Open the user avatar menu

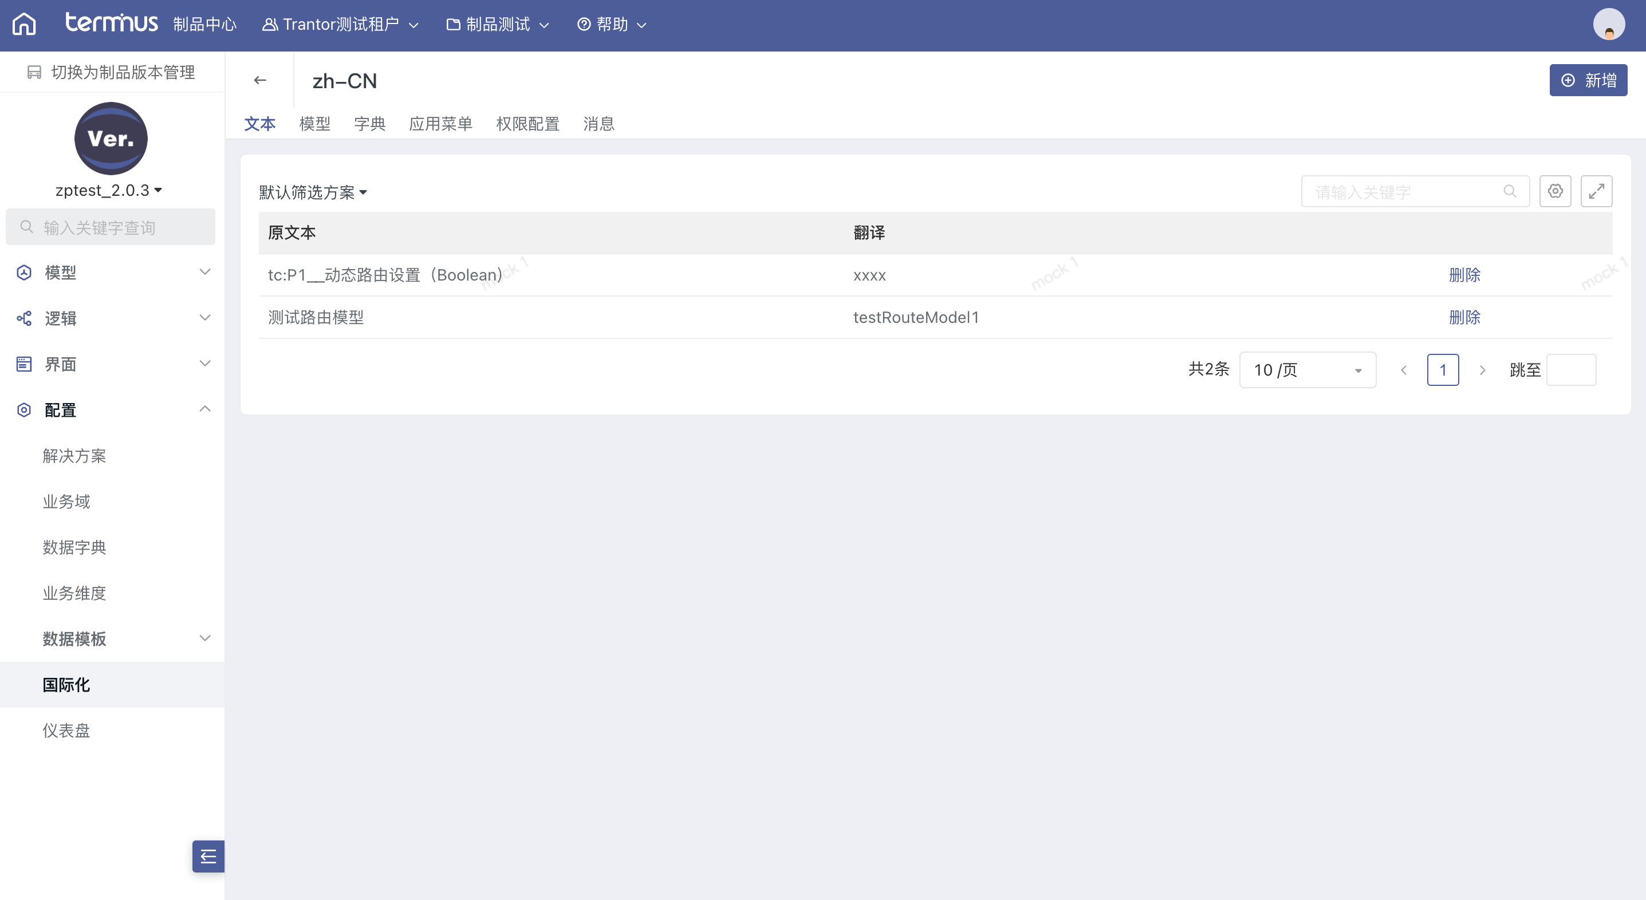click(x=1608, y=24)
